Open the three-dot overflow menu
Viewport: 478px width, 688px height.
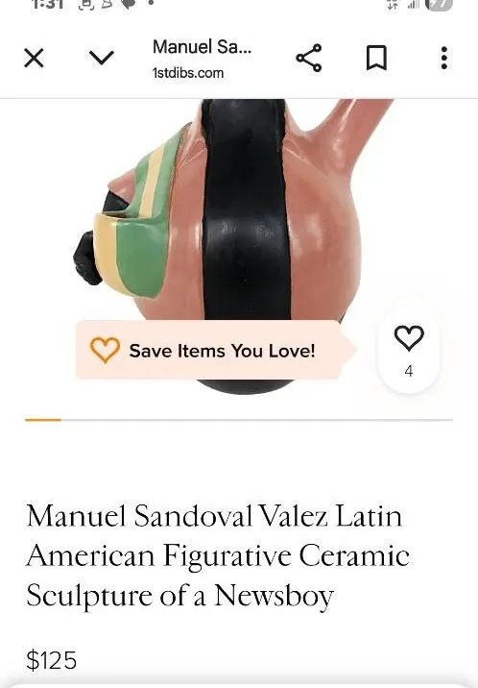click(x=443, y=58)
